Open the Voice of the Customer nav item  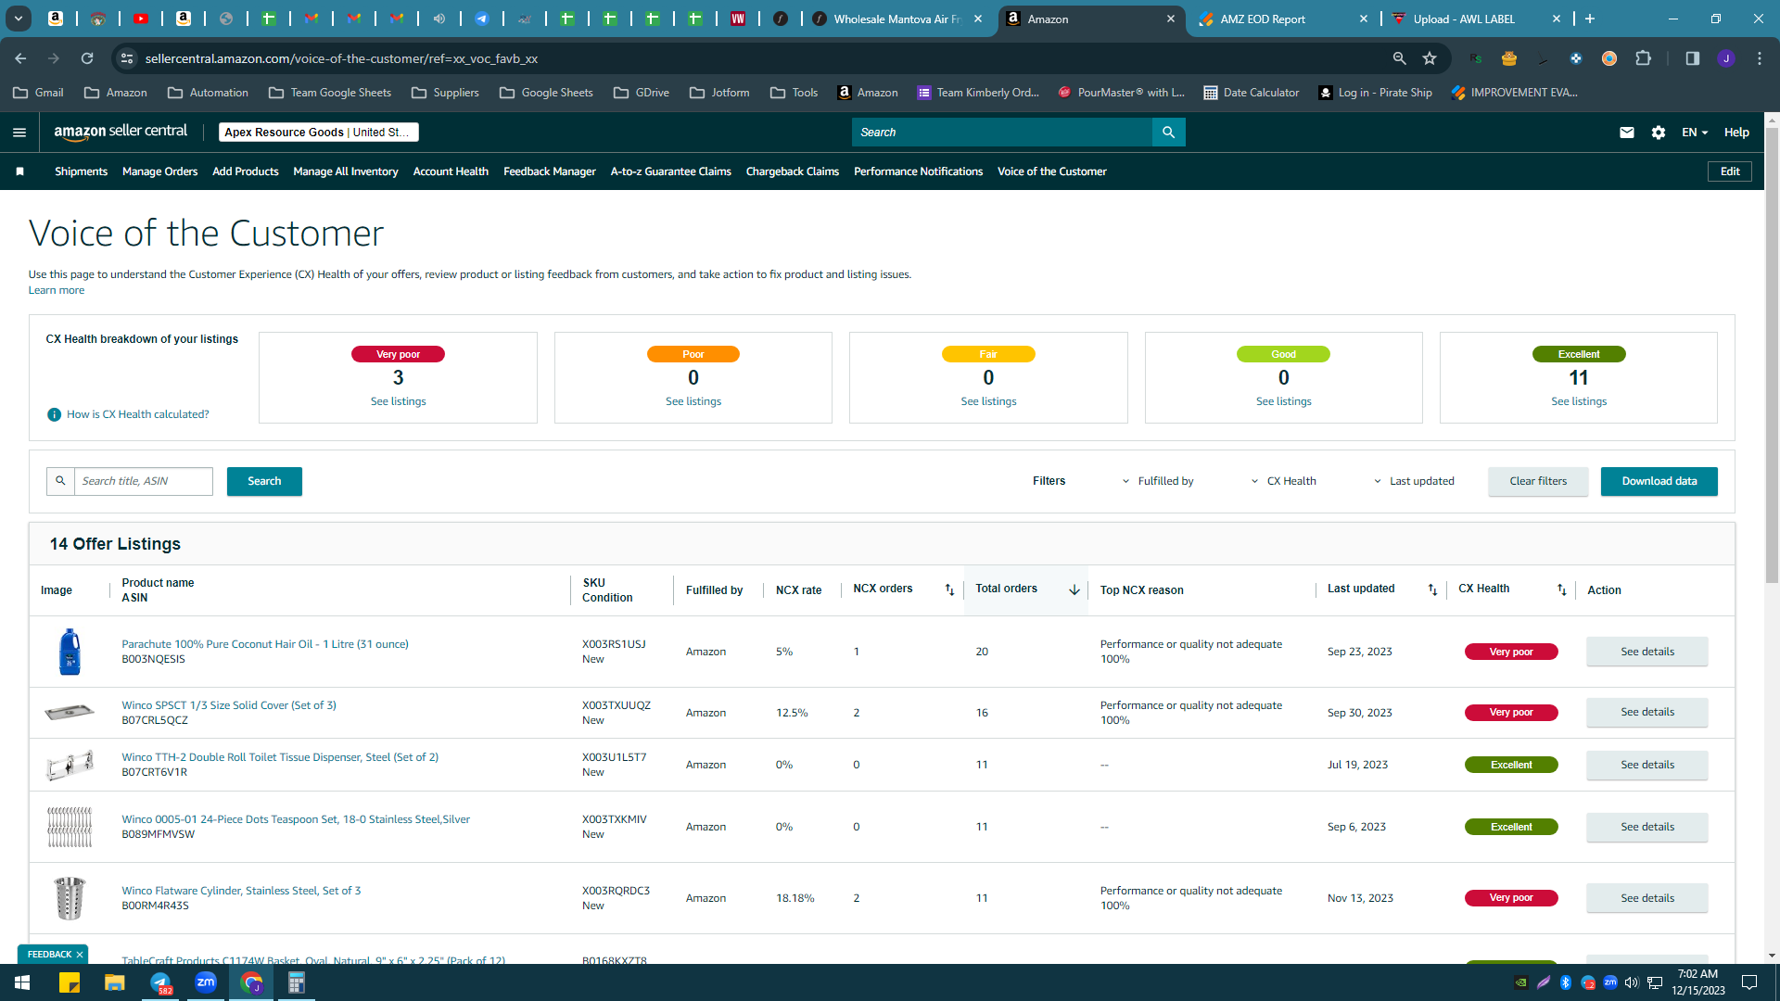tap(1051, 171)
